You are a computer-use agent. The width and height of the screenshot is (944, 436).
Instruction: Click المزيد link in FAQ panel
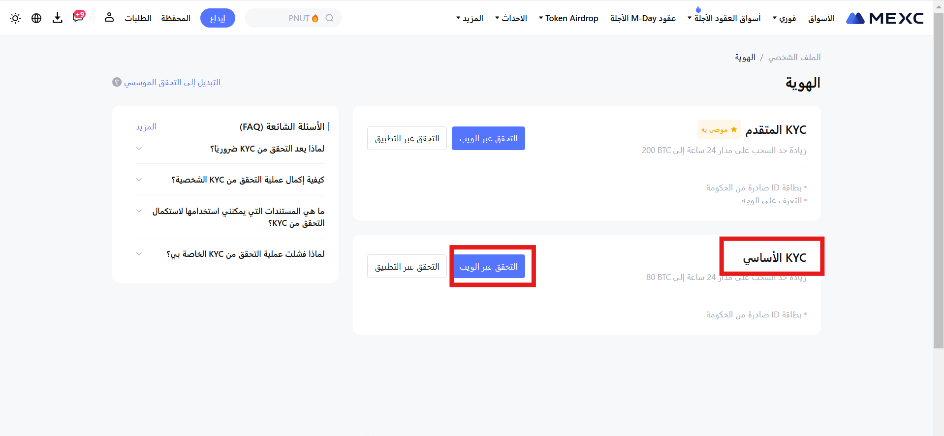pos(146,126)
